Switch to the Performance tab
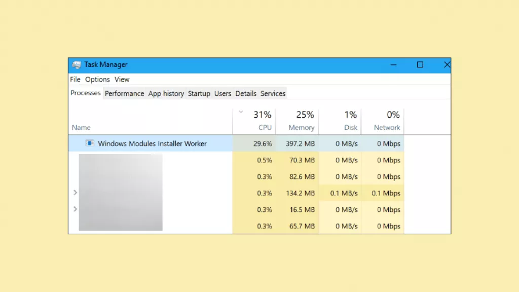Image resolution: width=519 pixels, height=292 pixels. (125, 94)
